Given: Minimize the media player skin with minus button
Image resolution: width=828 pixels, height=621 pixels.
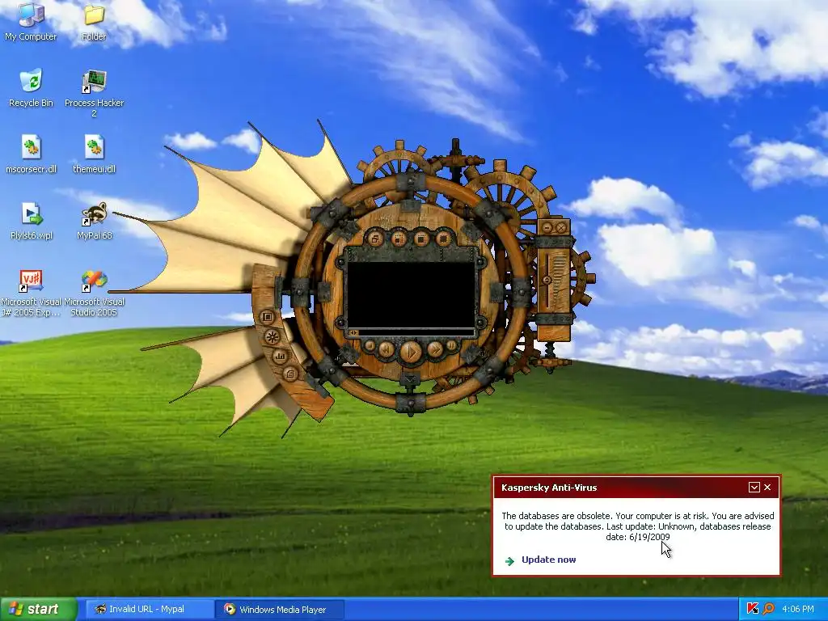Looking at the screenshot, I should (x=547, y=228).
